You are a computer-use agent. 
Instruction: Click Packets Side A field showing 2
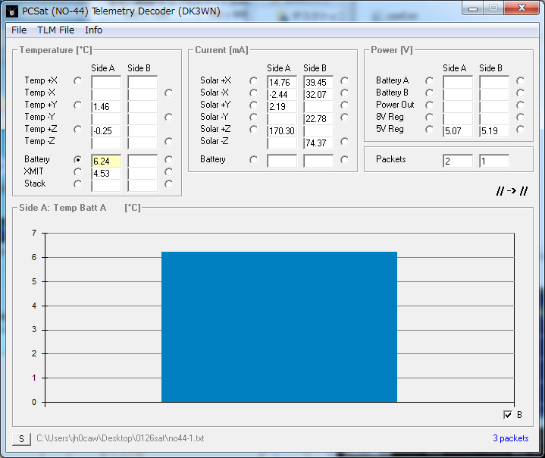click(458, 161)
